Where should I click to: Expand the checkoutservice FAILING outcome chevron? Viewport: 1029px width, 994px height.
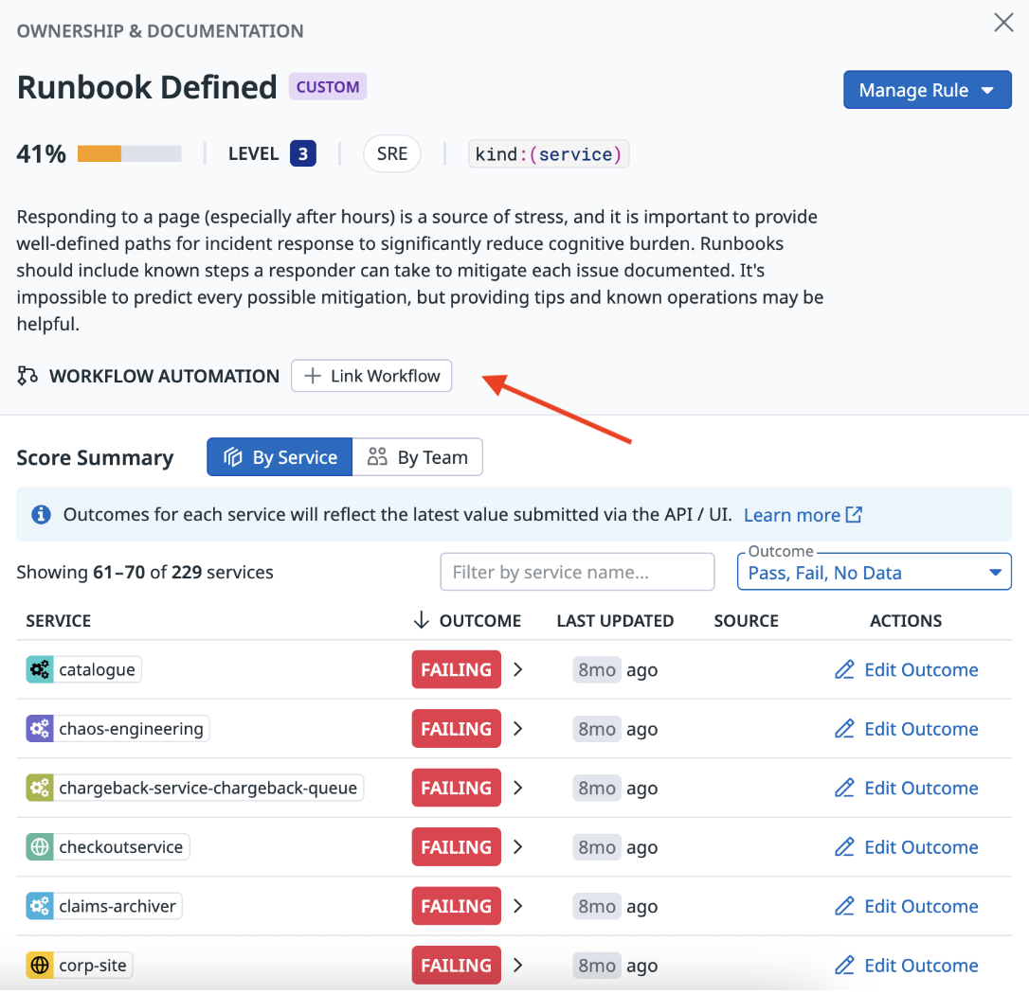(518, 847)
